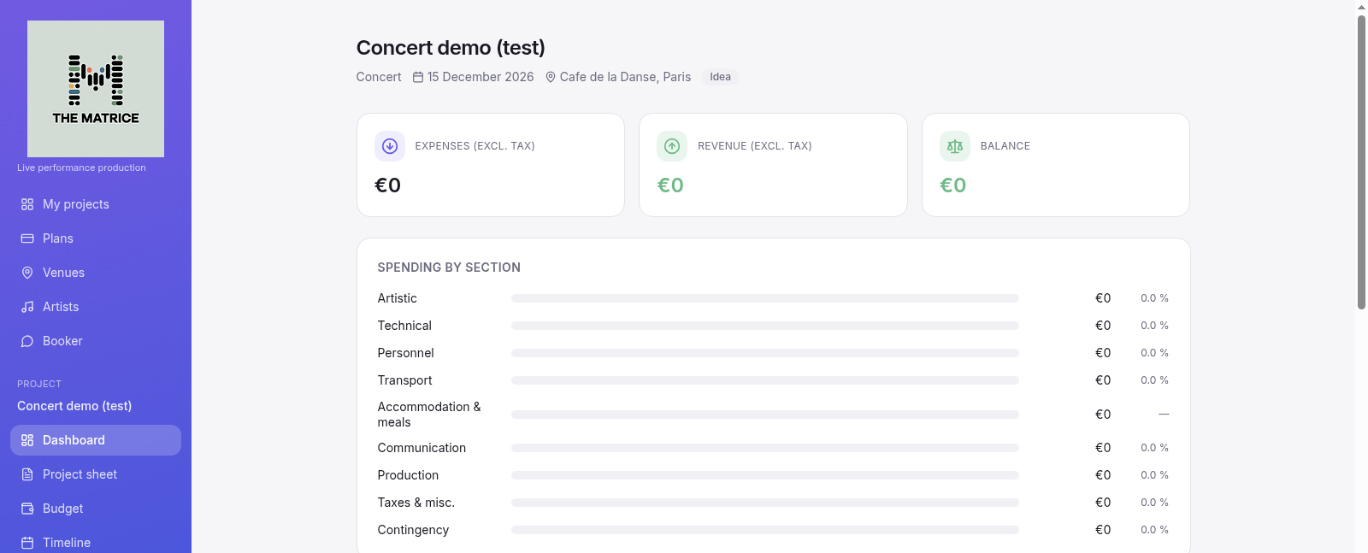Click the Dashboard icon in project menu
The image size is (1368, 553).
pos(27,440)
